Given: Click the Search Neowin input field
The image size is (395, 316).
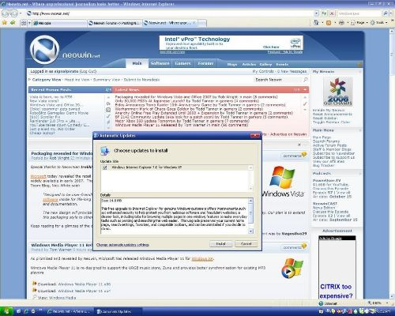Looking at the screenshot, I should (x=278, y=80).
